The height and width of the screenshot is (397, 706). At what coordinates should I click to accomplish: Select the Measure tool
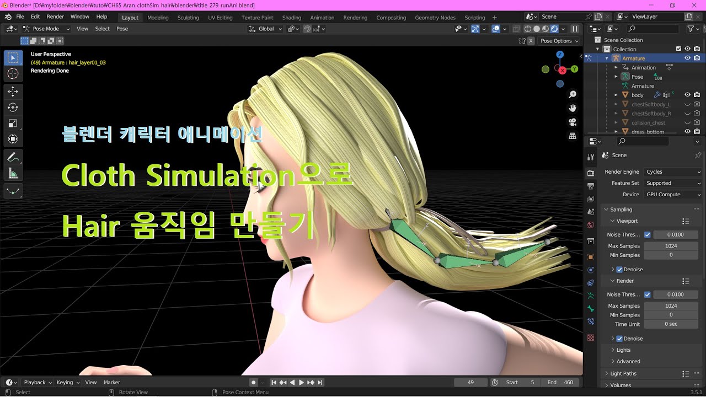coord(13,174)
